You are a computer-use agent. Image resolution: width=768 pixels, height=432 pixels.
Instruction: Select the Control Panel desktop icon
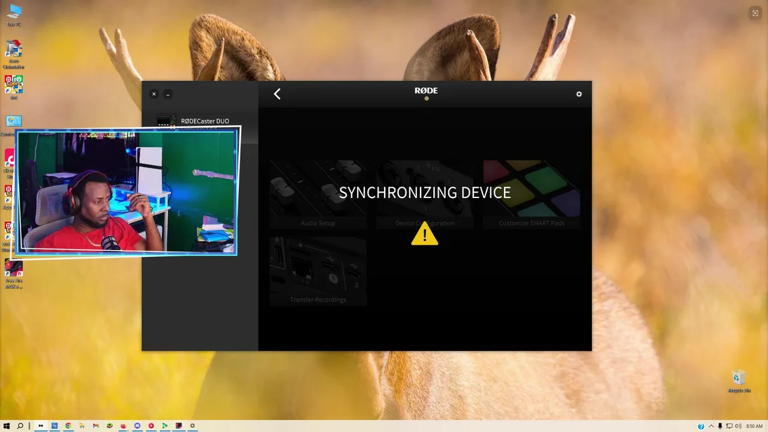pyautogui.click(x=14, y=125)
